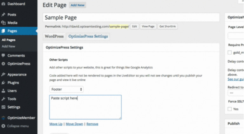Click the Remove script link

pyautogui.click(x=92, y=124)
